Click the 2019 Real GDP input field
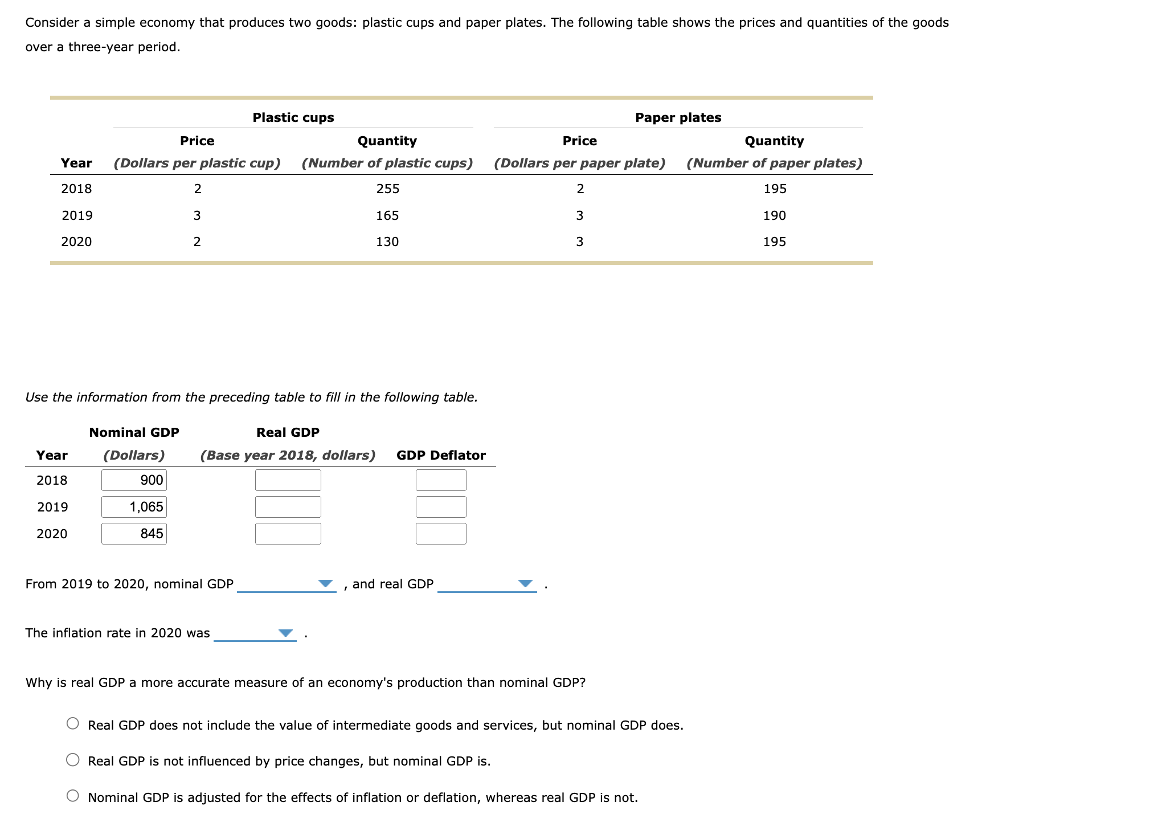The image size is (1162, 835). (x=288, y=506)
